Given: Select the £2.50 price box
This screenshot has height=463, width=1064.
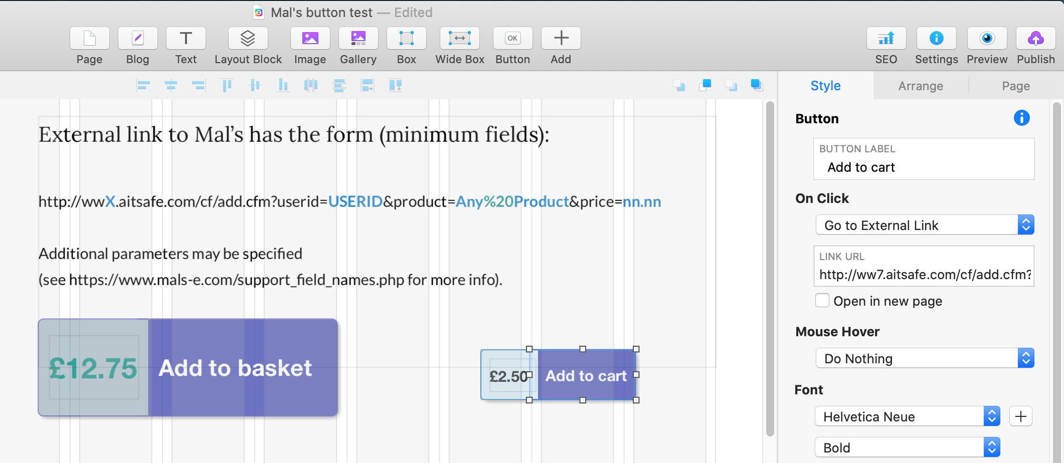Looking at the screenshot, I should point(509,376).
